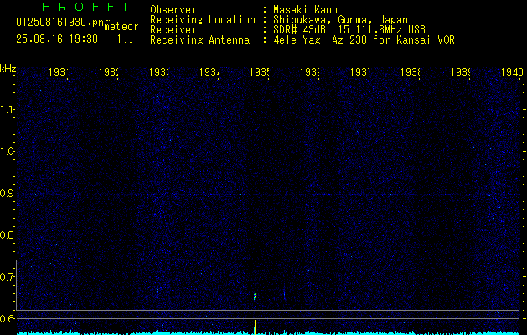Select the SDR# 43dB L15 111.6MHz USB value
This screenshot has width=527, height=335.
pyautogui.click(x=349, y=30)
